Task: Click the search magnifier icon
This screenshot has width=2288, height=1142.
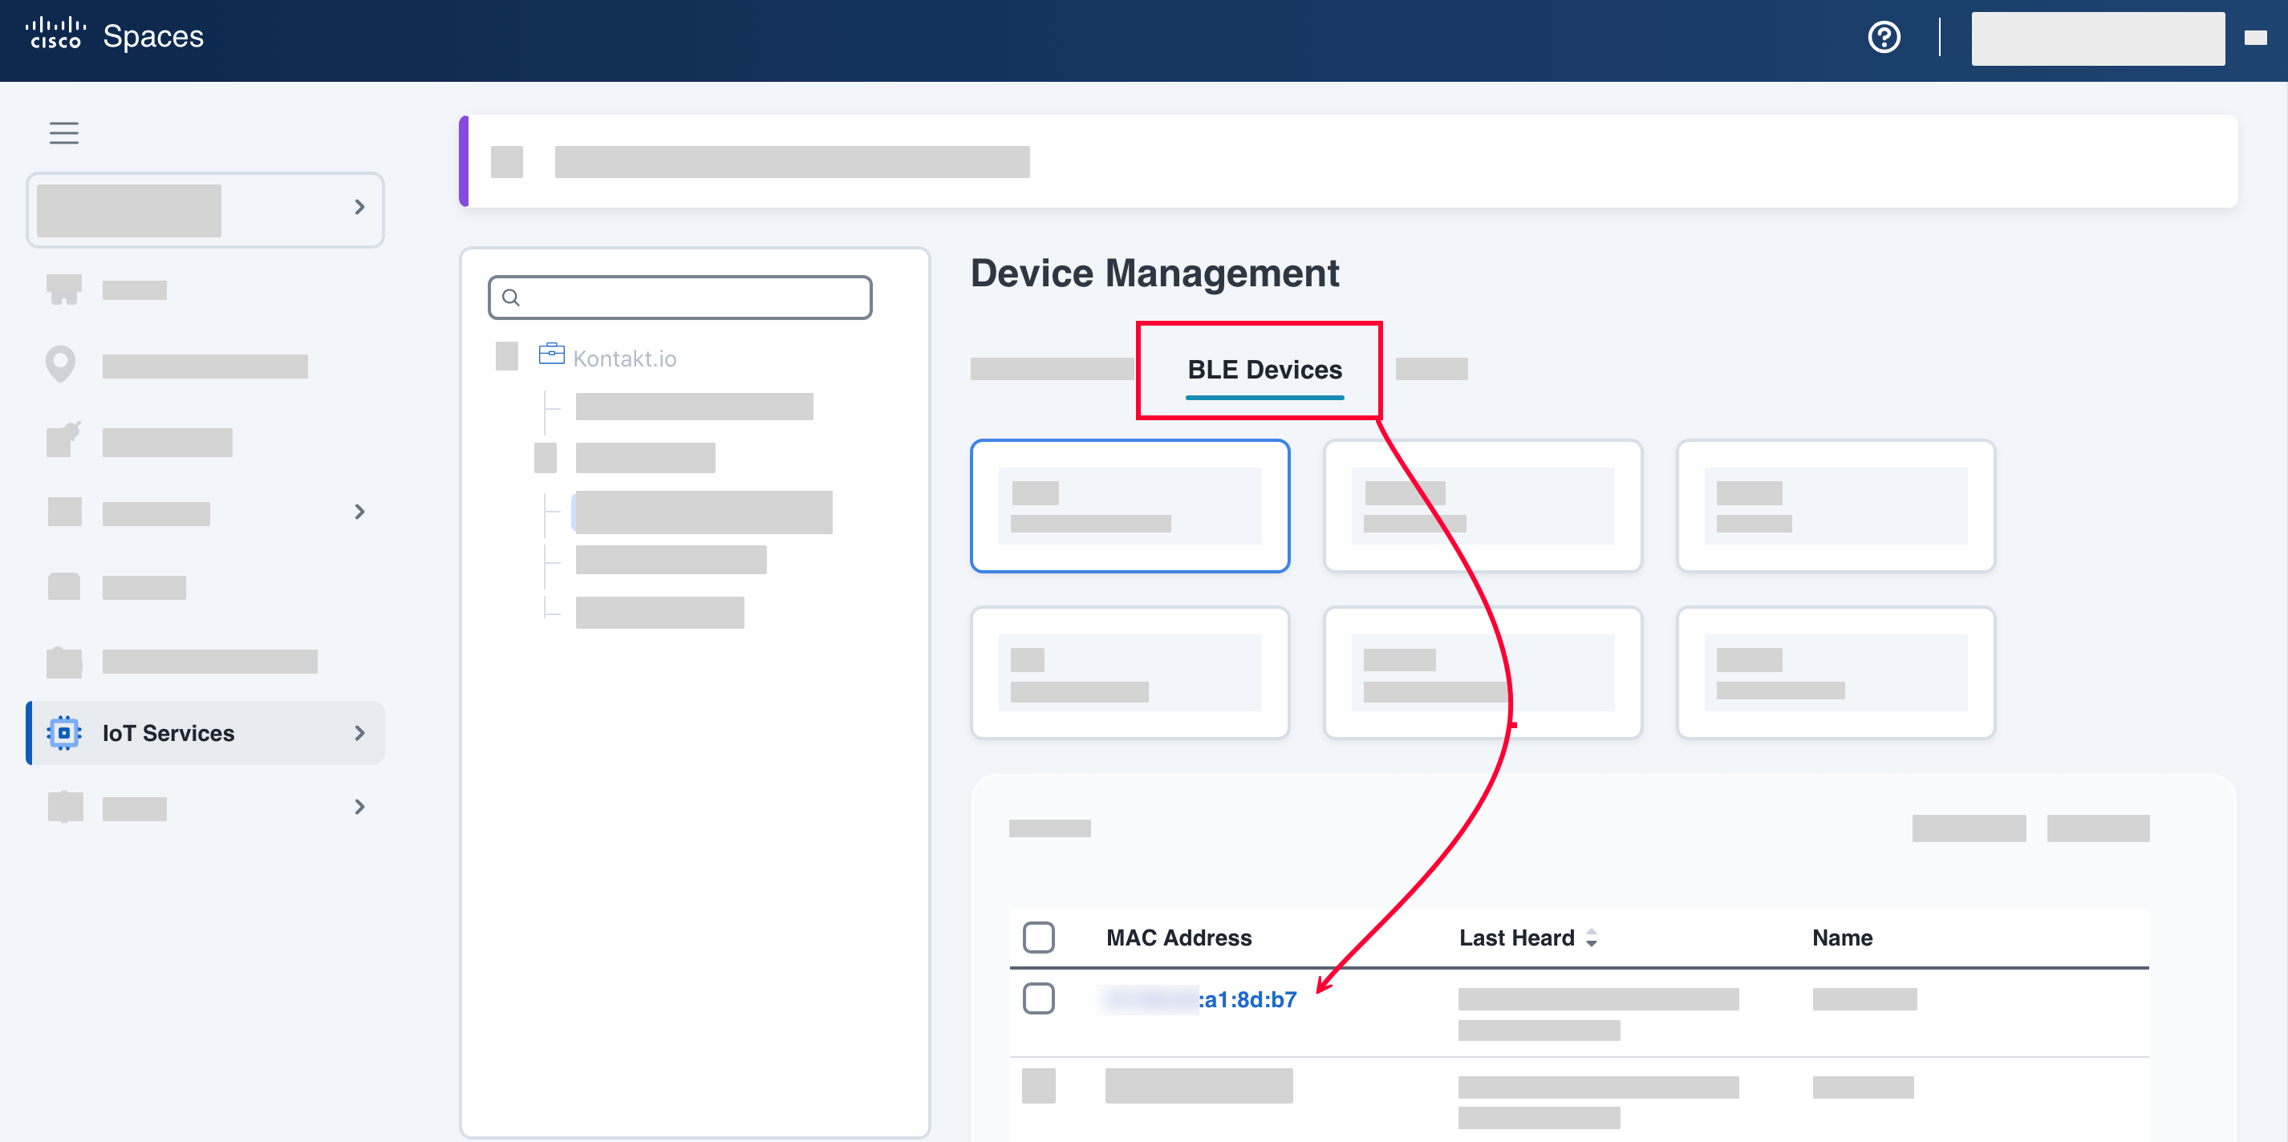Action: (511, 298)
